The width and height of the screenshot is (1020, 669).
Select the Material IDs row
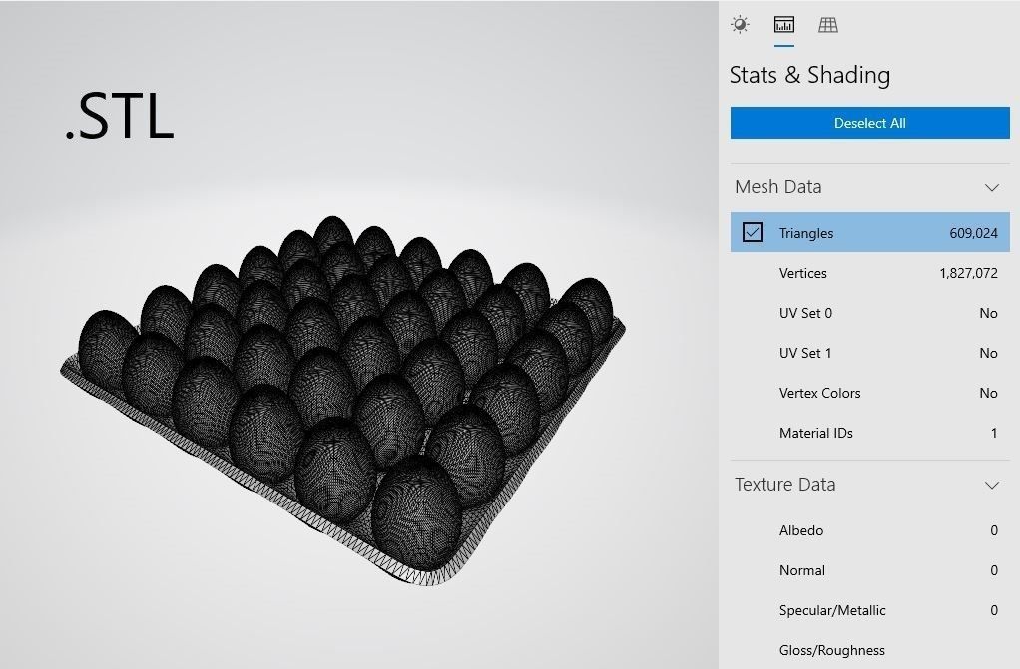tap(869, 433)
